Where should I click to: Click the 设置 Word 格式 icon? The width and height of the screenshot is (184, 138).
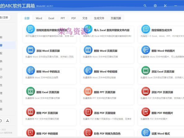click(x=146, y=132)
